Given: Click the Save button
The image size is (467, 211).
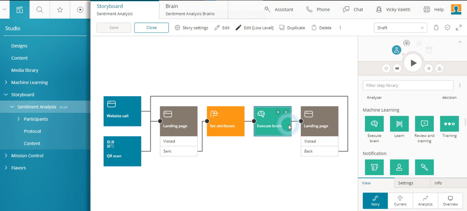Looking at the screenshot, I should click(114, 28).
